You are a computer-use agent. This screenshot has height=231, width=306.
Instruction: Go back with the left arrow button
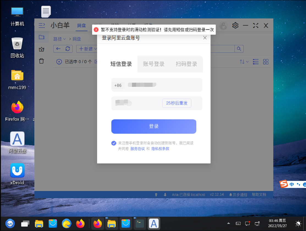(58, 49)
